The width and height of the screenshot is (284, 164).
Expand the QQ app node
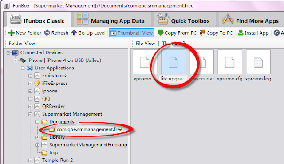pyautogui.click(x=30, y=99)
